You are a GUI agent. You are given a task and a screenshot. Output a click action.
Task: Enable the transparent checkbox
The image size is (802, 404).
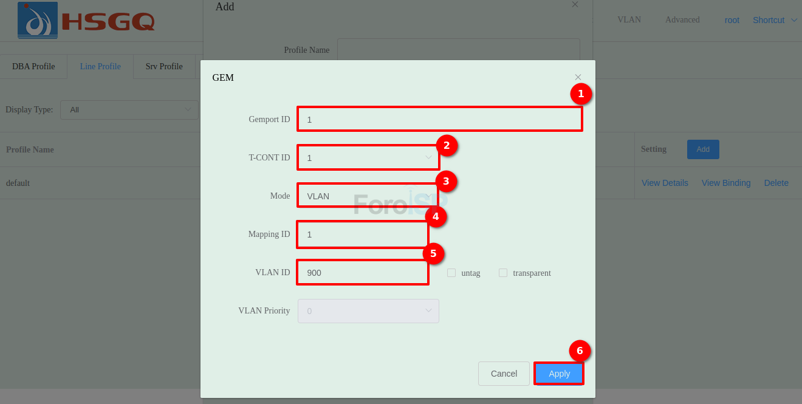tap(503, 273)
